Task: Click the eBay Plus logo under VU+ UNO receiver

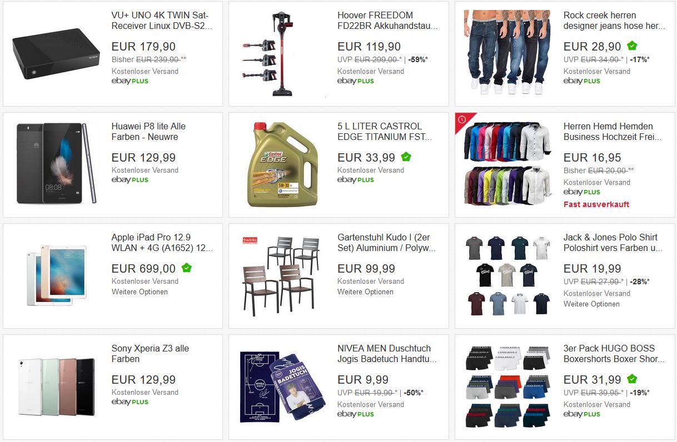Action: [130, 81]
